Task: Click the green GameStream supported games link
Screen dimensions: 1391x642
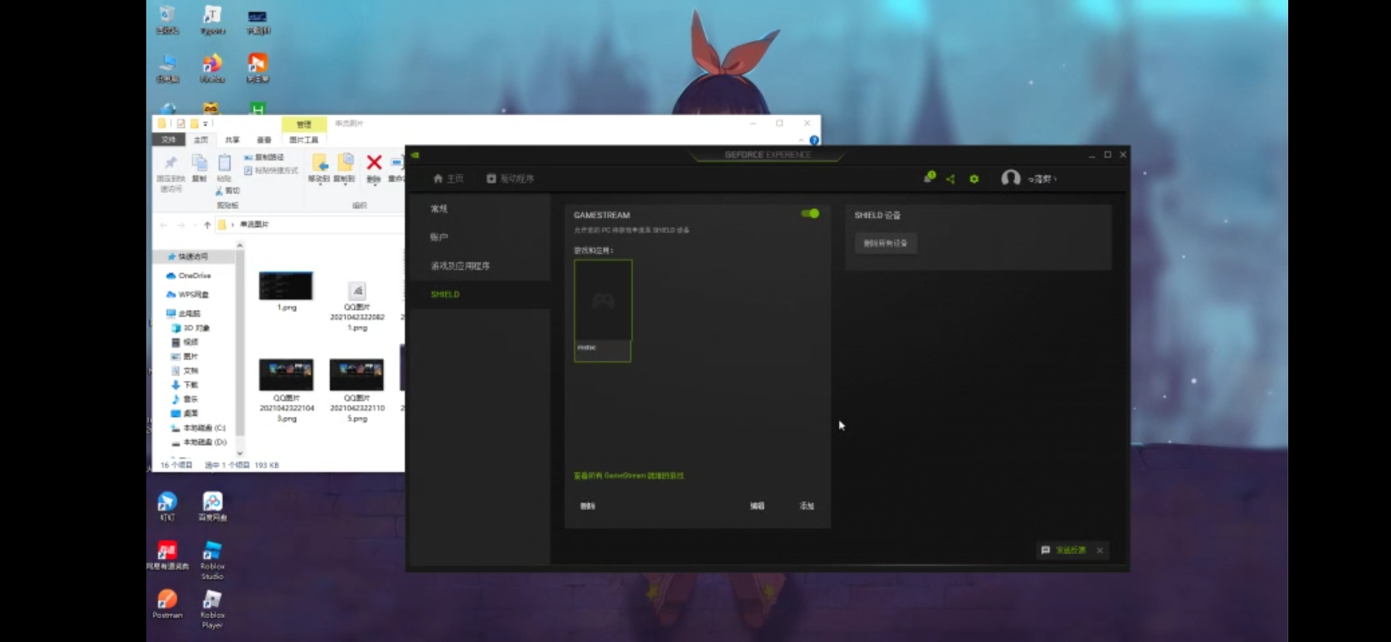Action: click(628, 476)
